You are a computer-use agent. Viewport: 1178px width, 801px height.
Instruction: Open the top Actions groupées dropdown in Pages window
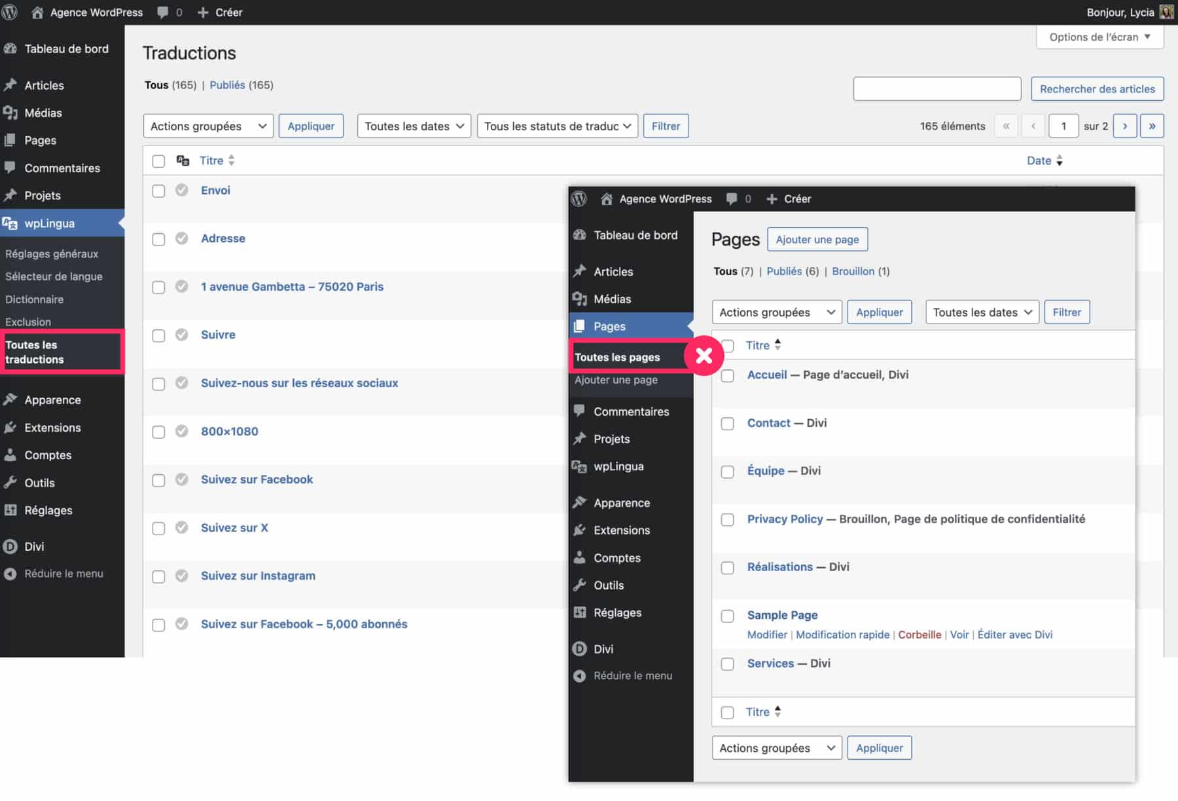tap(777, 312)
